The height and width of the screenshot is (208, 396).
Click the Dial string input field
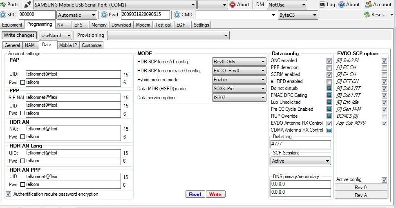coord(300,144)
